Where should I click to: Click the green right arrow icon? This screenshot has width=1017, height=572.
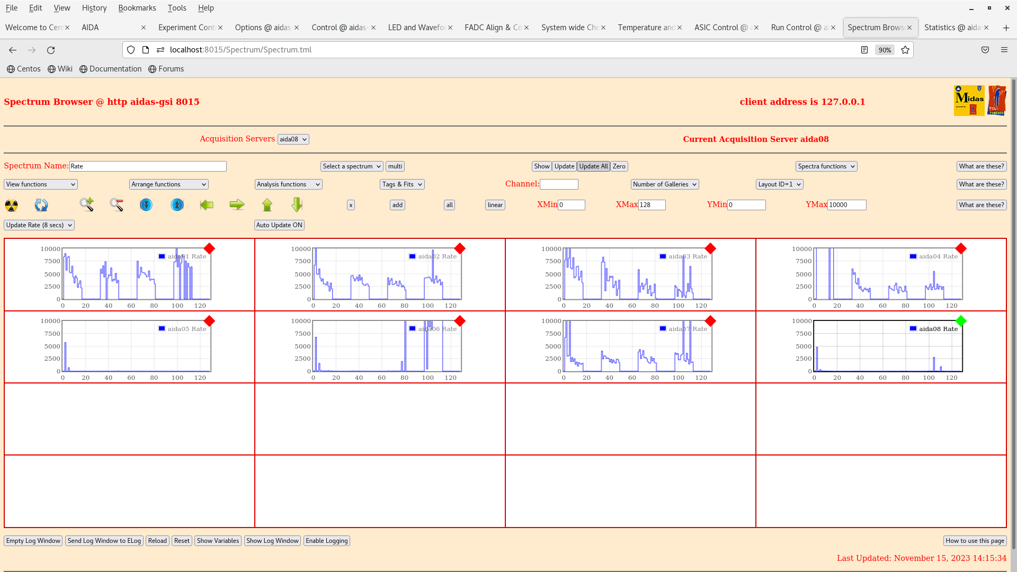pyautogui.click(x=237, y=204)
